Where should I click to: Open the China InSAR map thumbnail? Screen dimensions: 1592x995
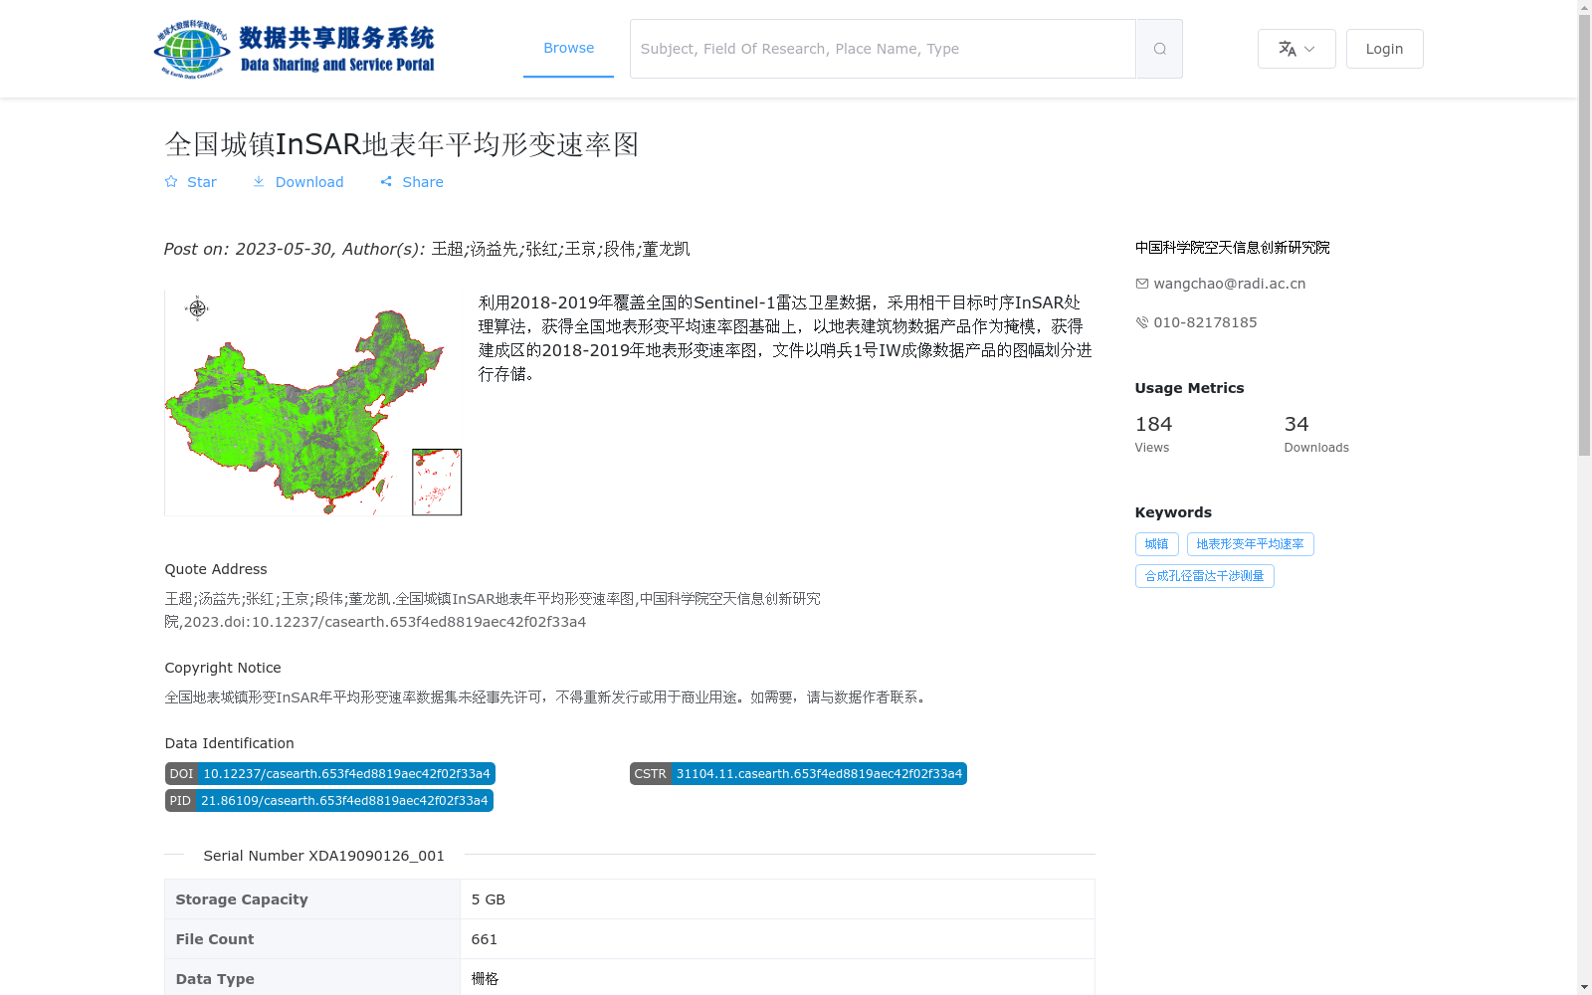coord(313,403)
